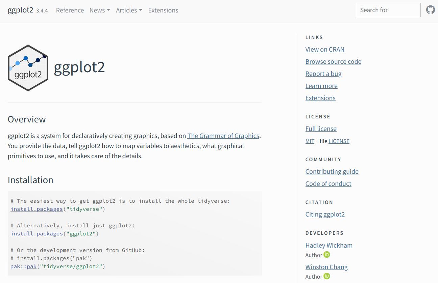
Task: Click the pak function link in code
Action: (x=32, y=266)
